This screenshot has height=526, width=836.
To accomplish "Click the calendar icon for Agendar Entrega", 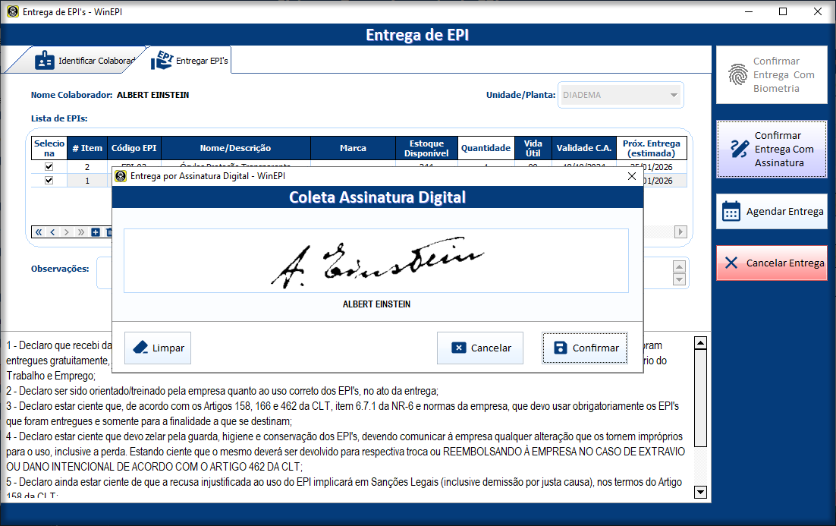I will (731, 211).
